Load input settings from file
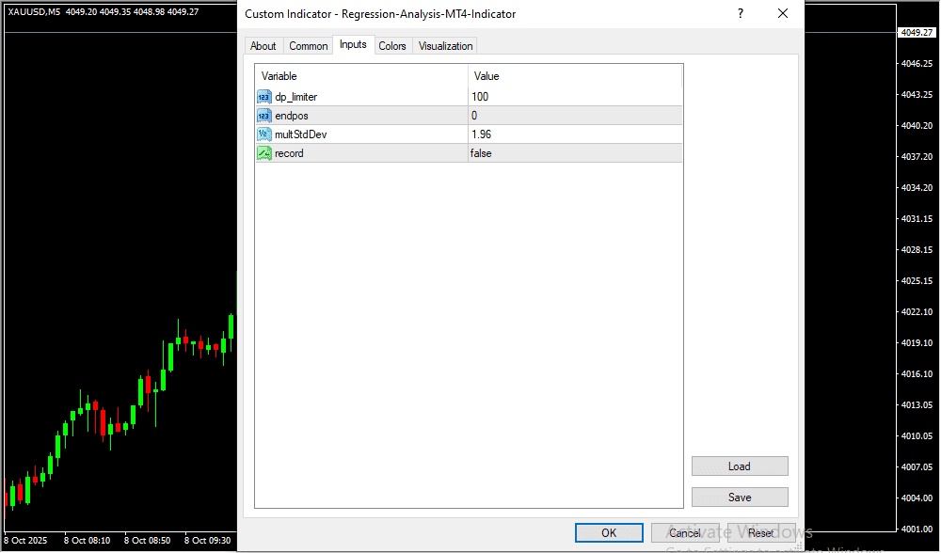The height and width of the screenshot is (553, 941). tap(740, 466)
